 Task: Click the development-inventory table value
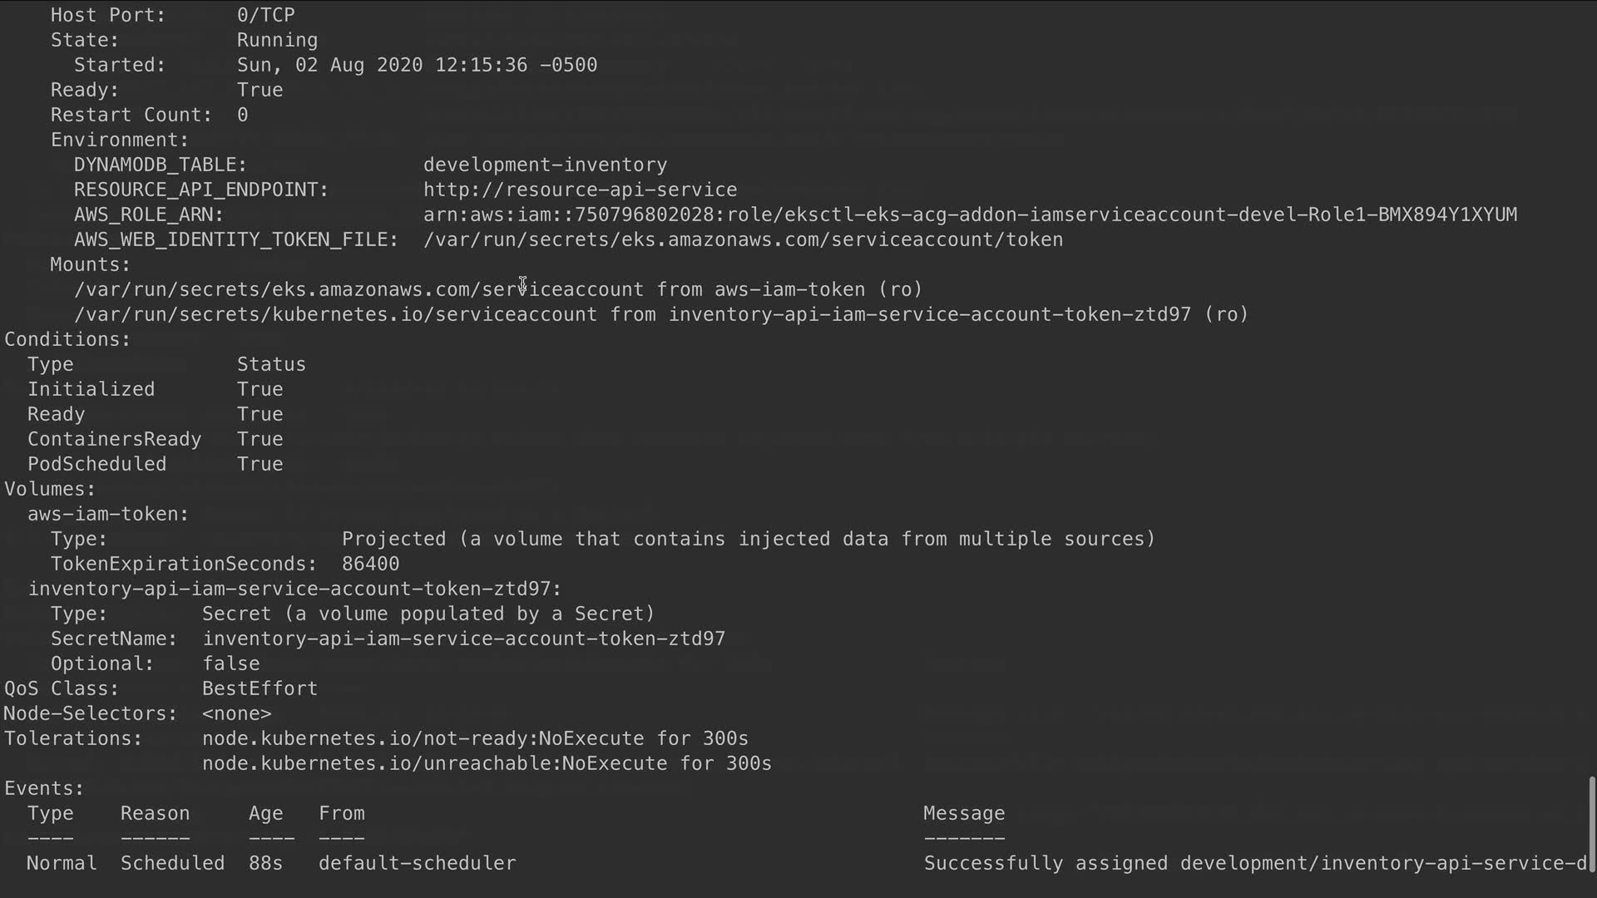point(545,165)
